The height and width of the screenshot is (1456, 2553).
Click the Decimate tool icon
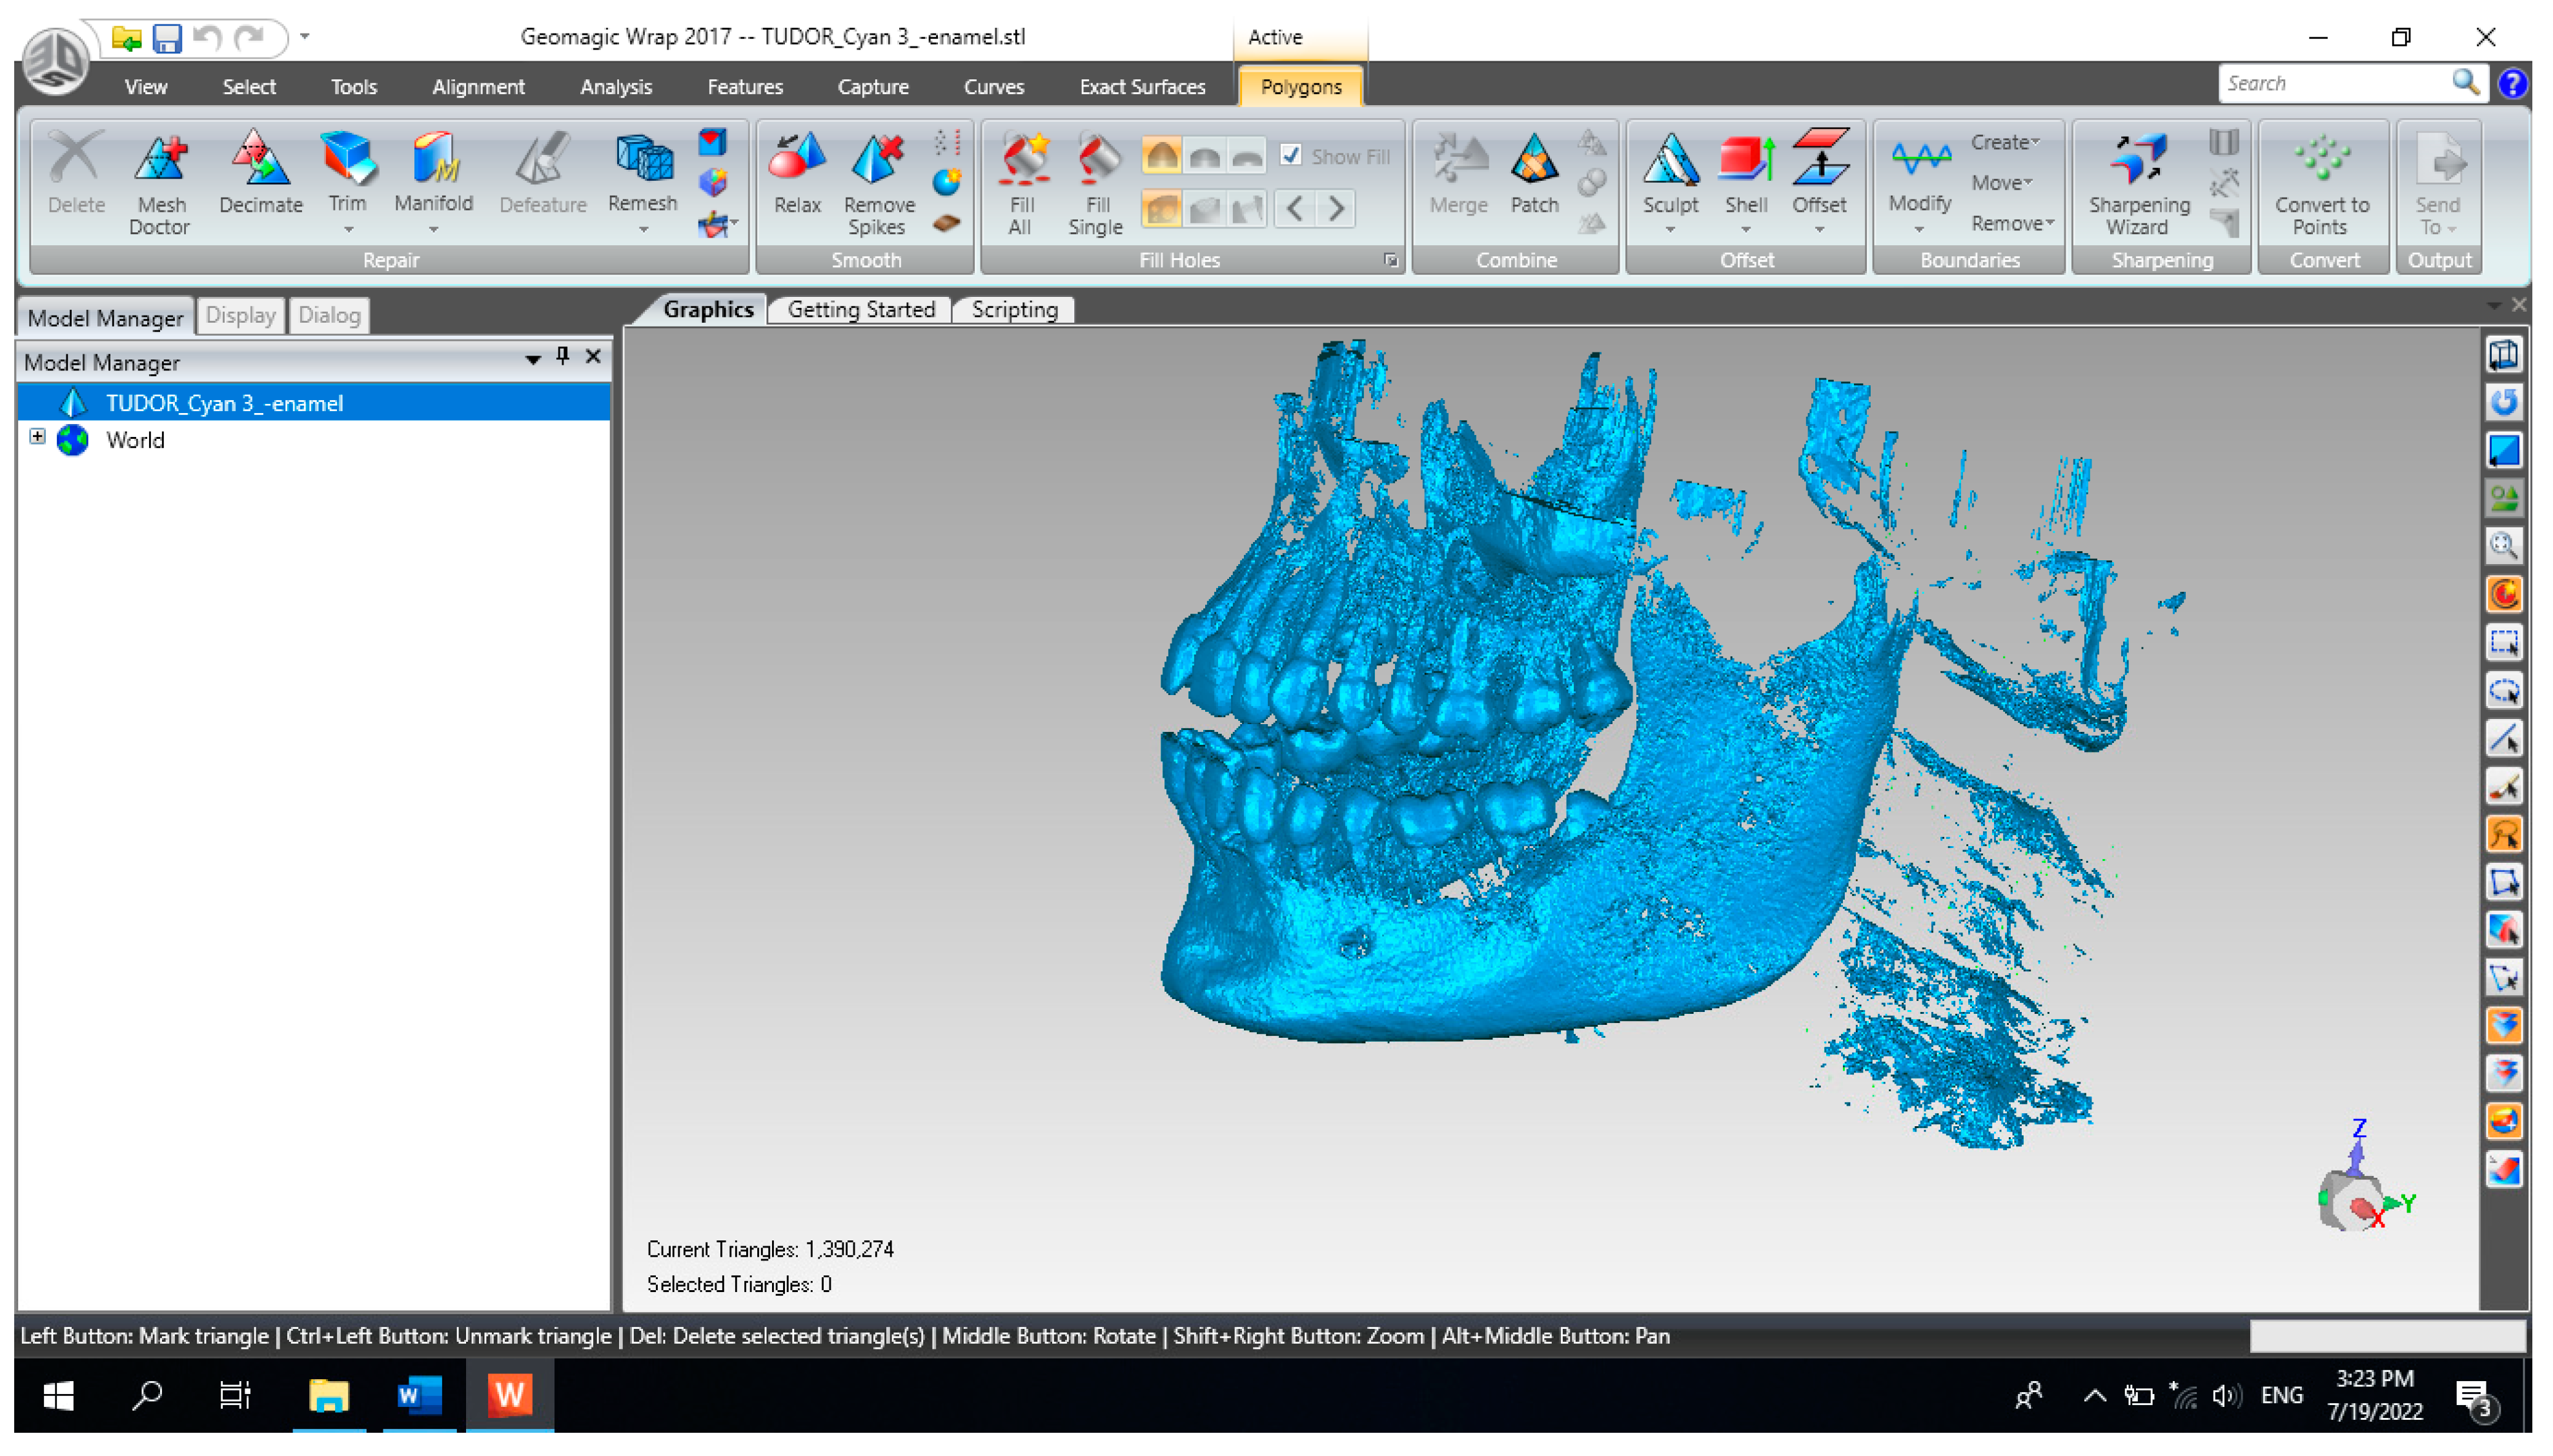260,160
